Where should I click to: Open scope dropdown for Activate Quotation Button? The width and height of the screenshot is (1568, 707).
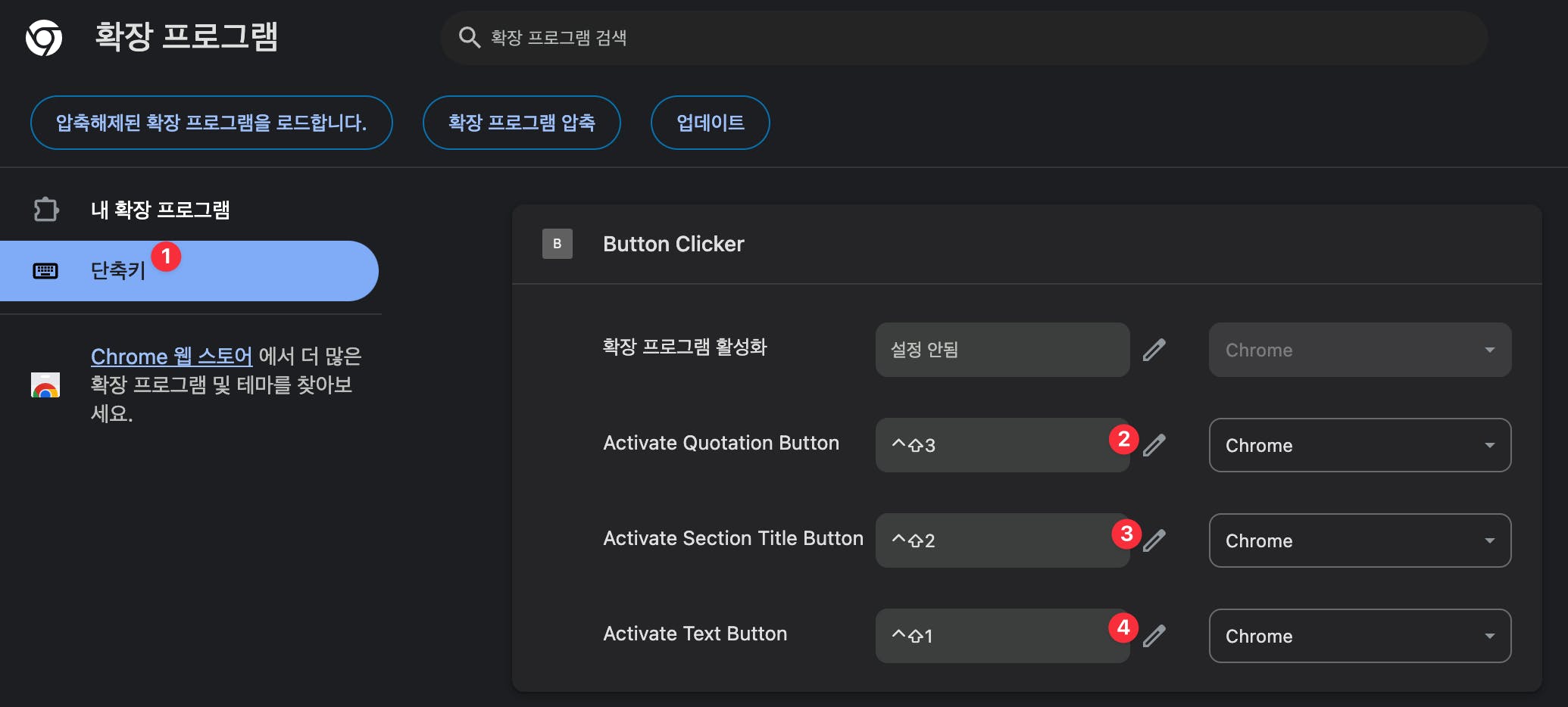[1360, 445]
